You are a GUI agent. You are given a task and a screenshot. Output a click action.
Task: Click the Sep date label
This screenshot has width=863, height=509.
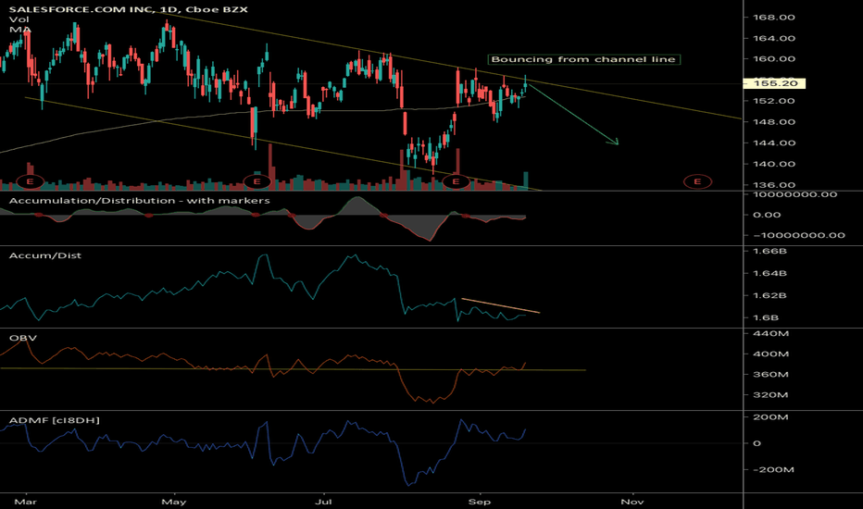coord(480,502)
